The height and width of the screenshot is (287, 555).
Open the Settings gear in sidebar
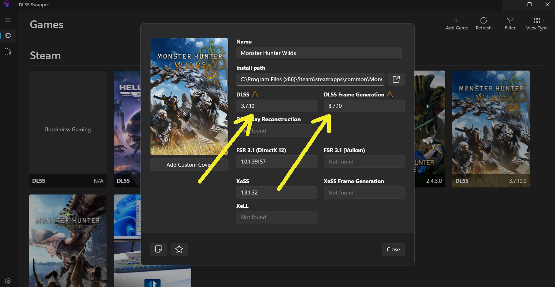point(8,281)
